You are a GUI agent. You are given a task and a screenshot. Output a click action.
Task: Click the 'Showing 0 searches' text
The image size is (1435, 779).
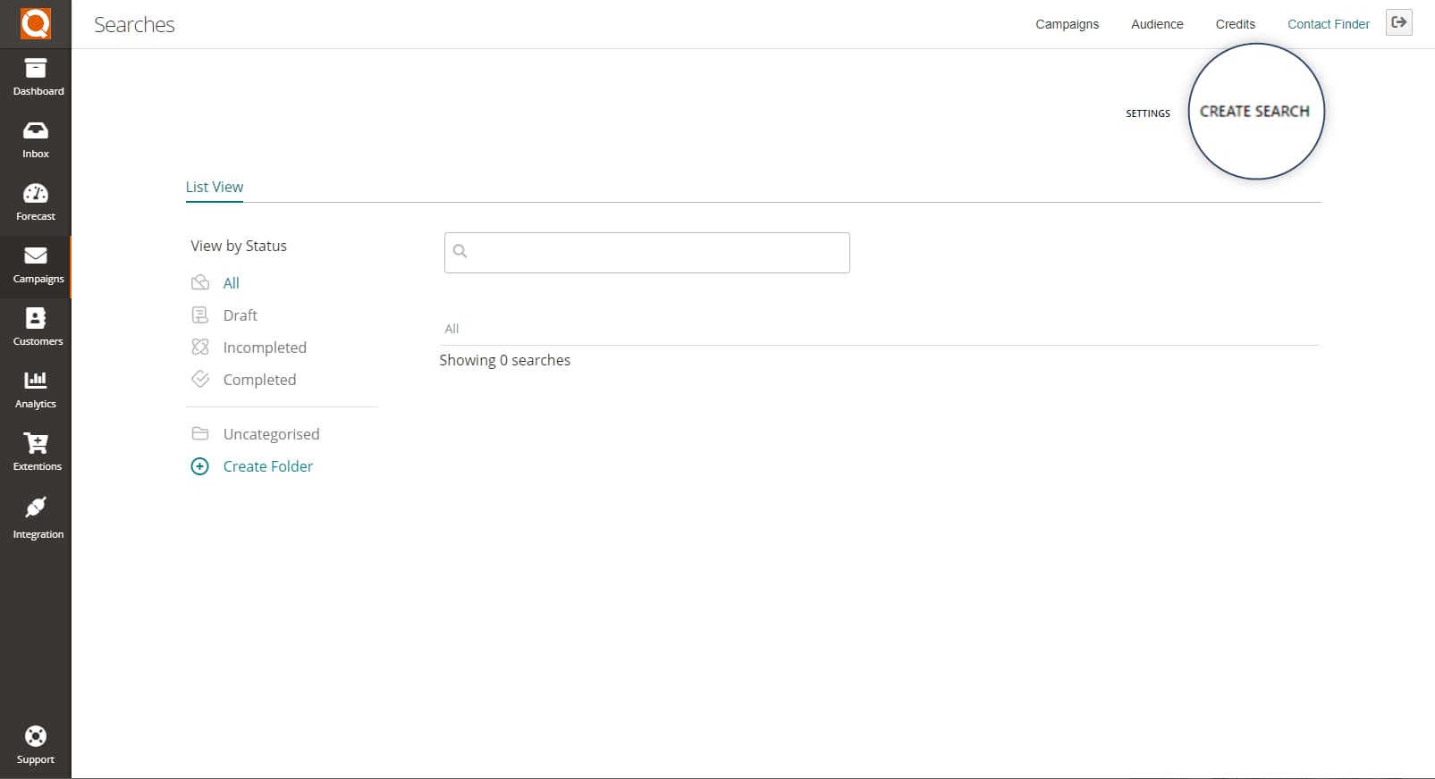pos(504,360)
